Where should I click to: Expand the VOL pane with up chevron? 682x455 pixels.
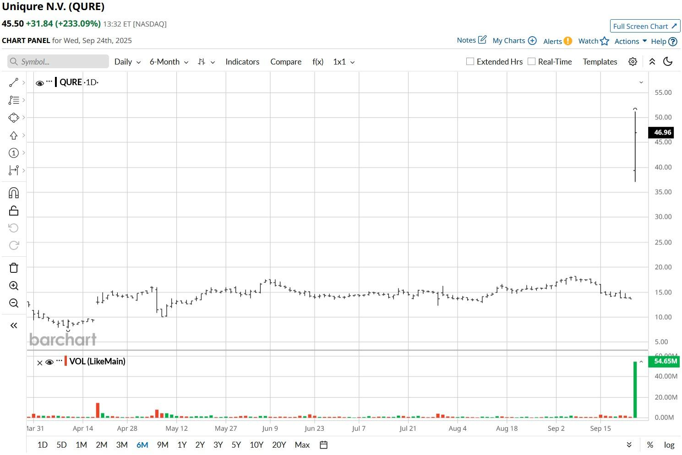pos(641,362)
